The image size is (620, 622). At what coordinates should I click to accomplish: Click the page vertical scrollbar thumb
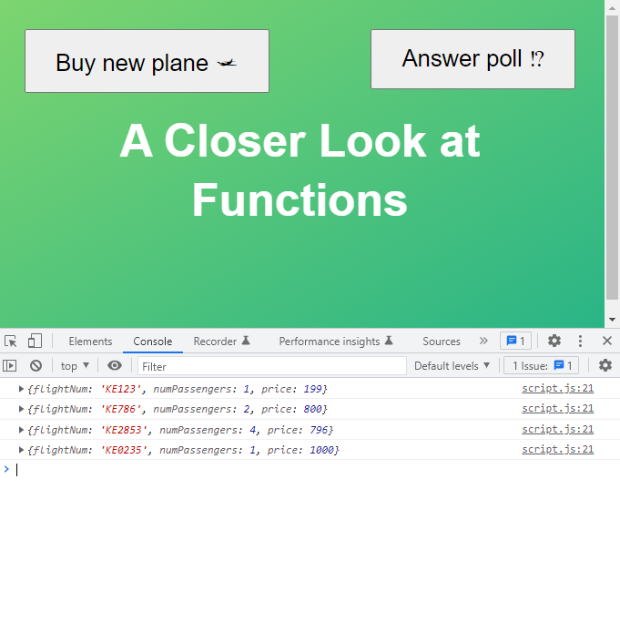click(613, 158)
